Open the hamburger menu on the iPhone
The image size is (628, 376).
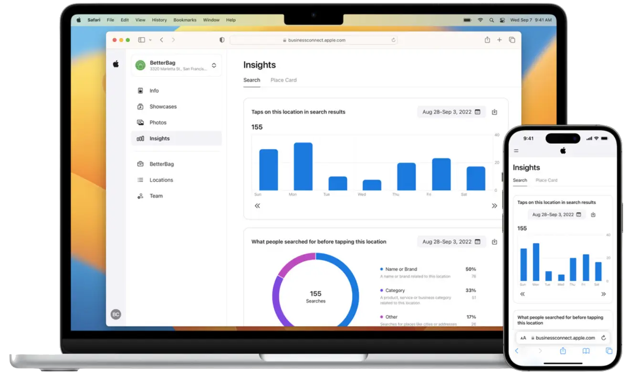pos(516,151)
